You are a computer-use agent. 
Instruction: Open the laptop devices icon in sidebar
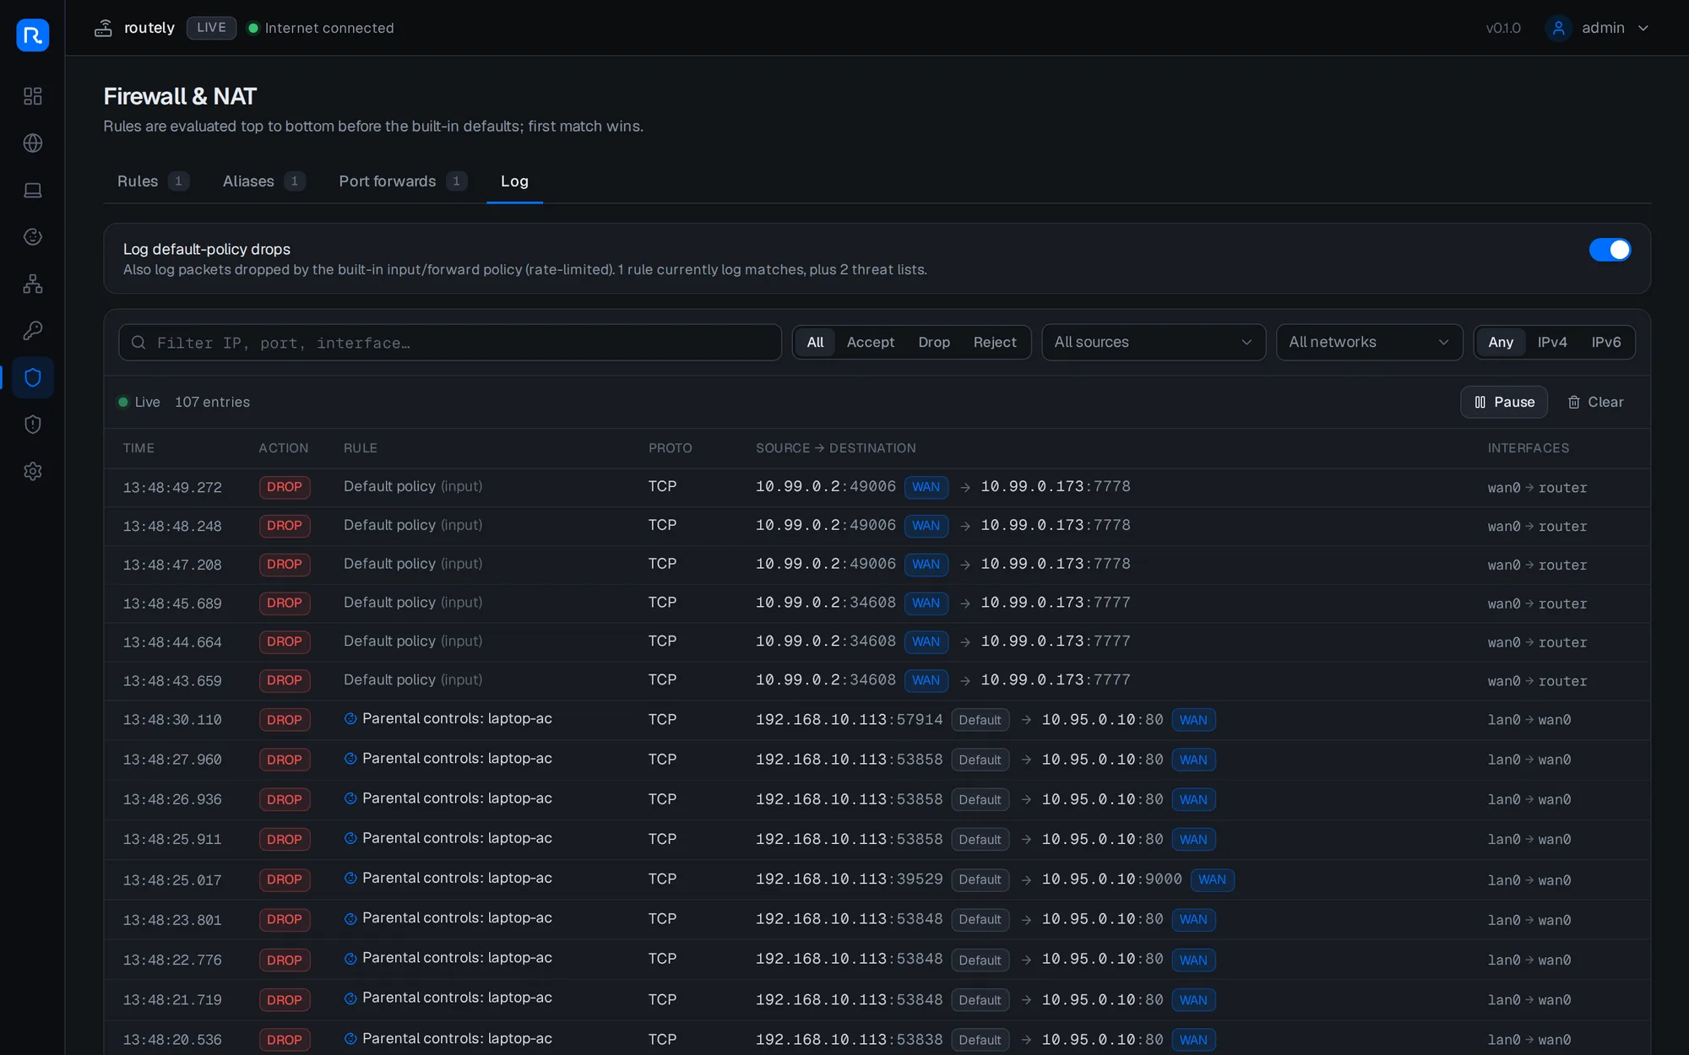click(33, 190)
